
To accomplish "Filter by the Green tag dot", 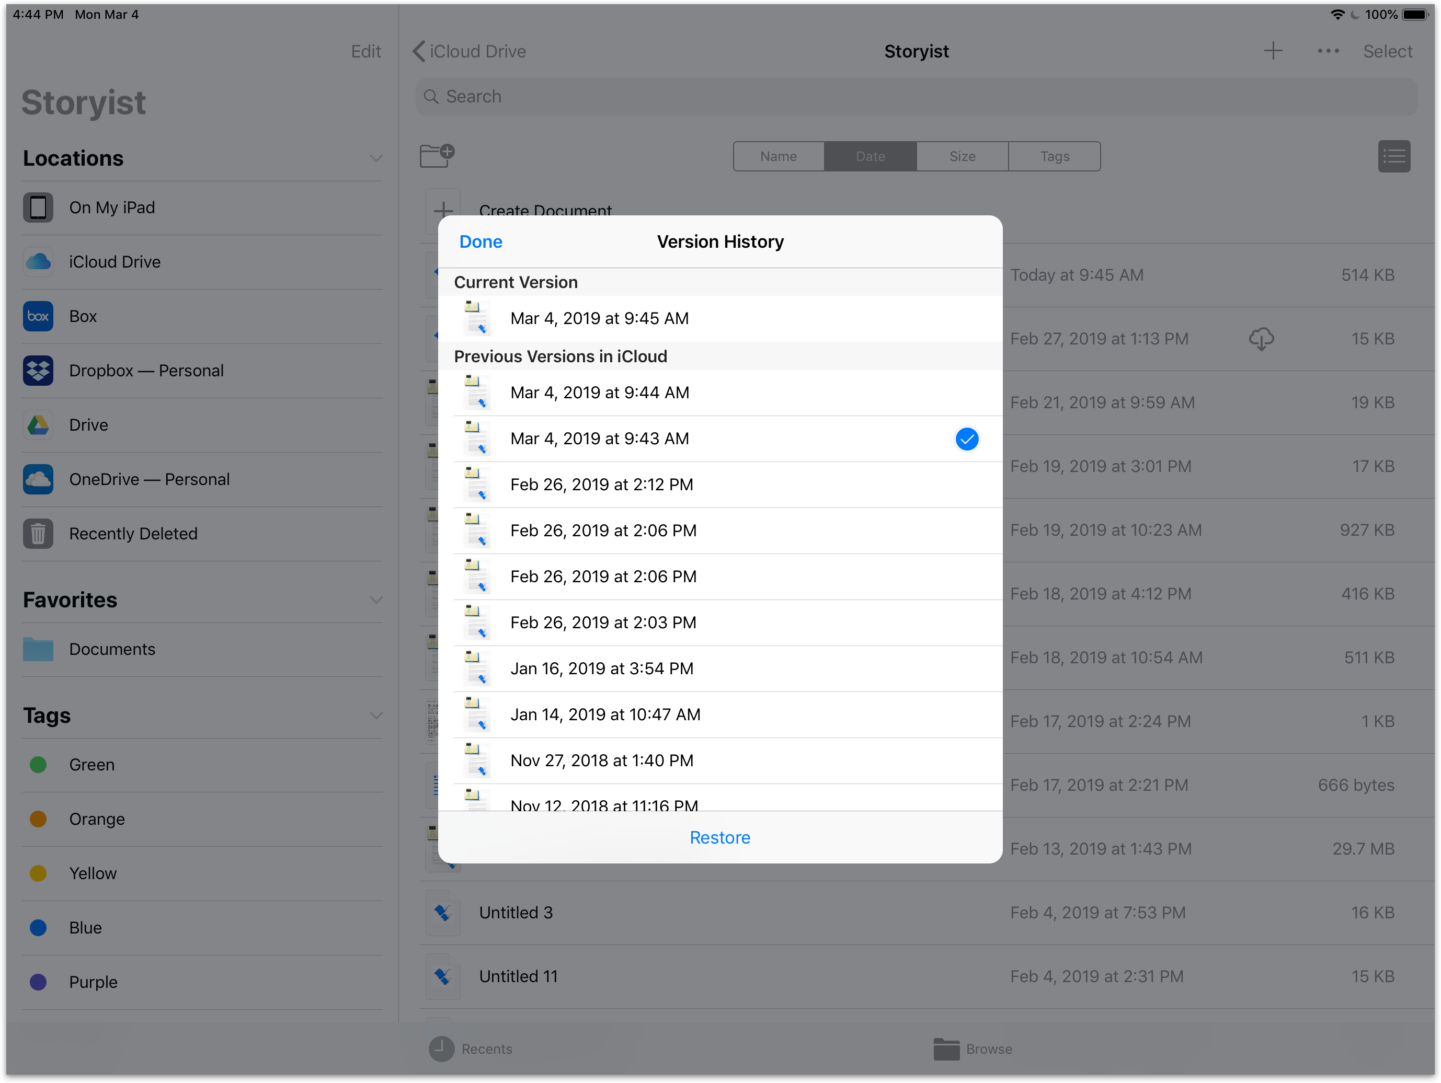I will (x=39, y=765).
